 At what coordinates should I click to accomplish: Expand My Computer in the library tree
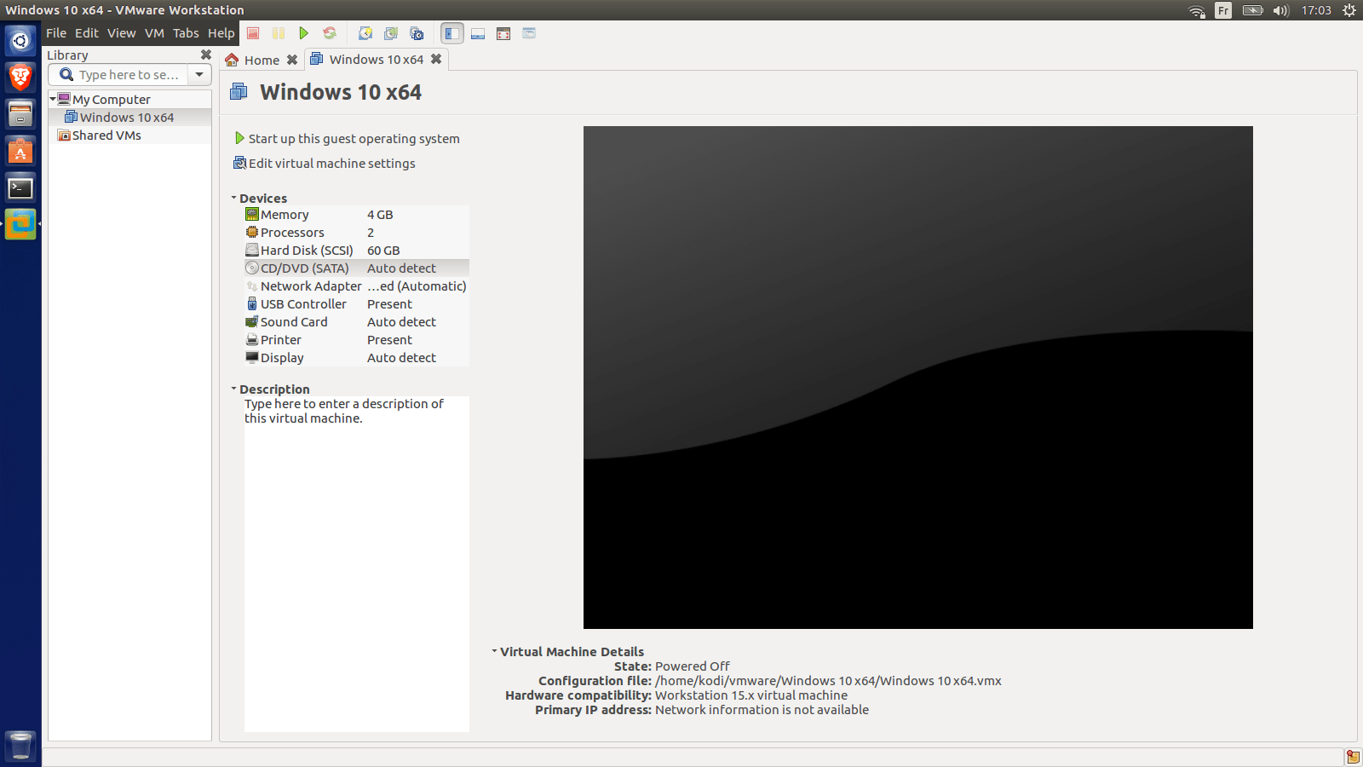[53, 99]
